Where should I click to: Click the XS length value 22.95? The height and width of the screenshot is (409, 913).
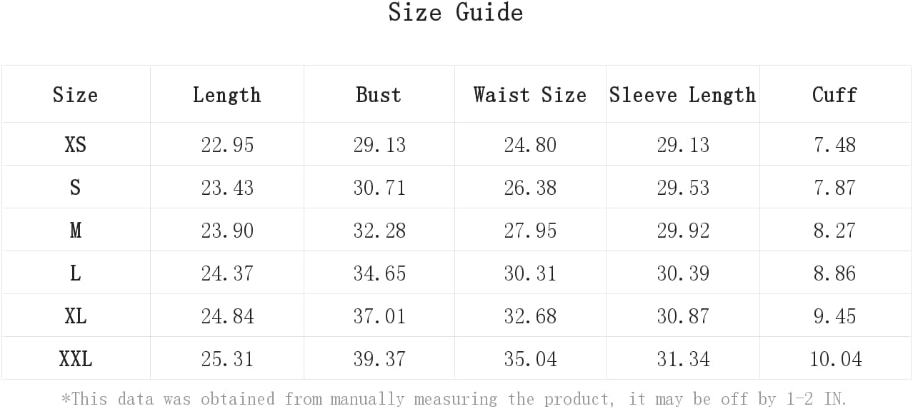coord(227,145)
